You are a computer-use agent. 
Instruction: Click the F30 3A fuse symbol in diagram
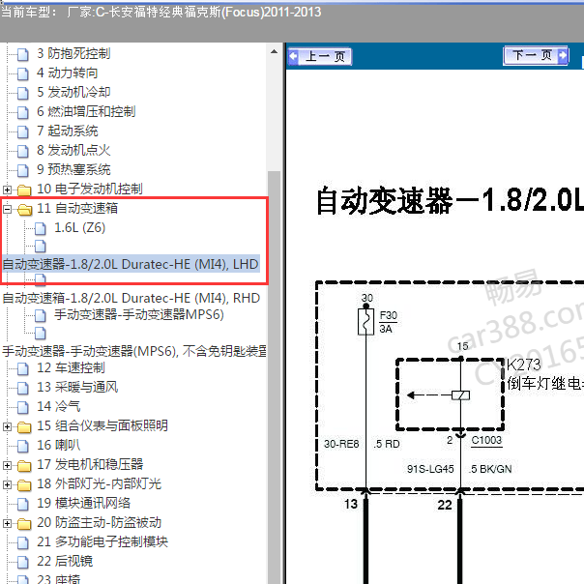tap(366, 321)
